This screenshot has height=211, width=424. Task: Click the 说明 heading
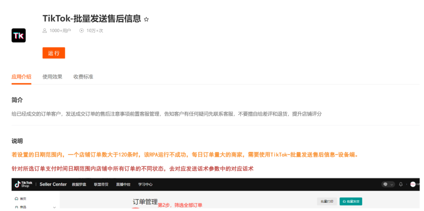(17, 141)
